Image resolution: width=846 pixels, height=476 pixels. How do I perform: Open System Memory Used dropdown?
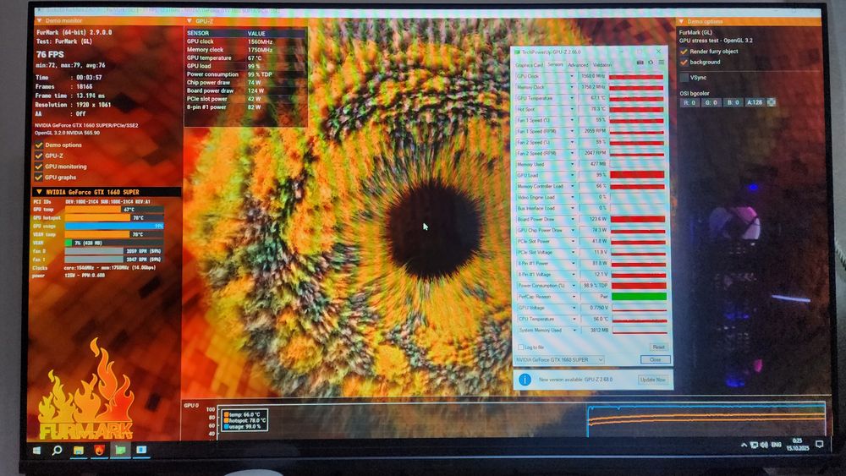point(574,330)
